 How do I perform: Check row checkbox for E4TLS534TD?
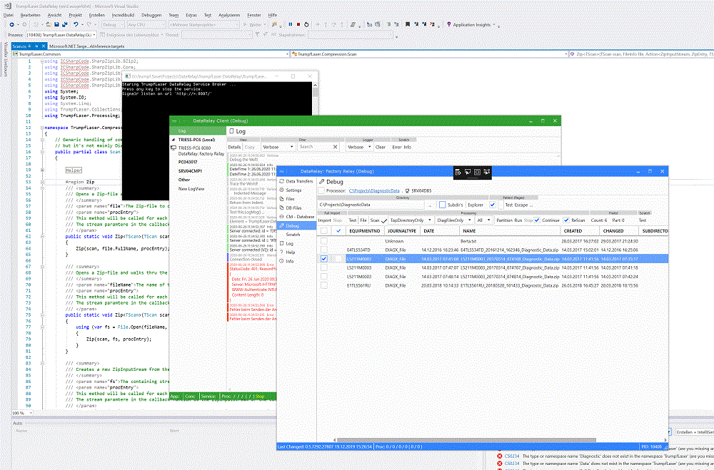(x=323, y=250)
